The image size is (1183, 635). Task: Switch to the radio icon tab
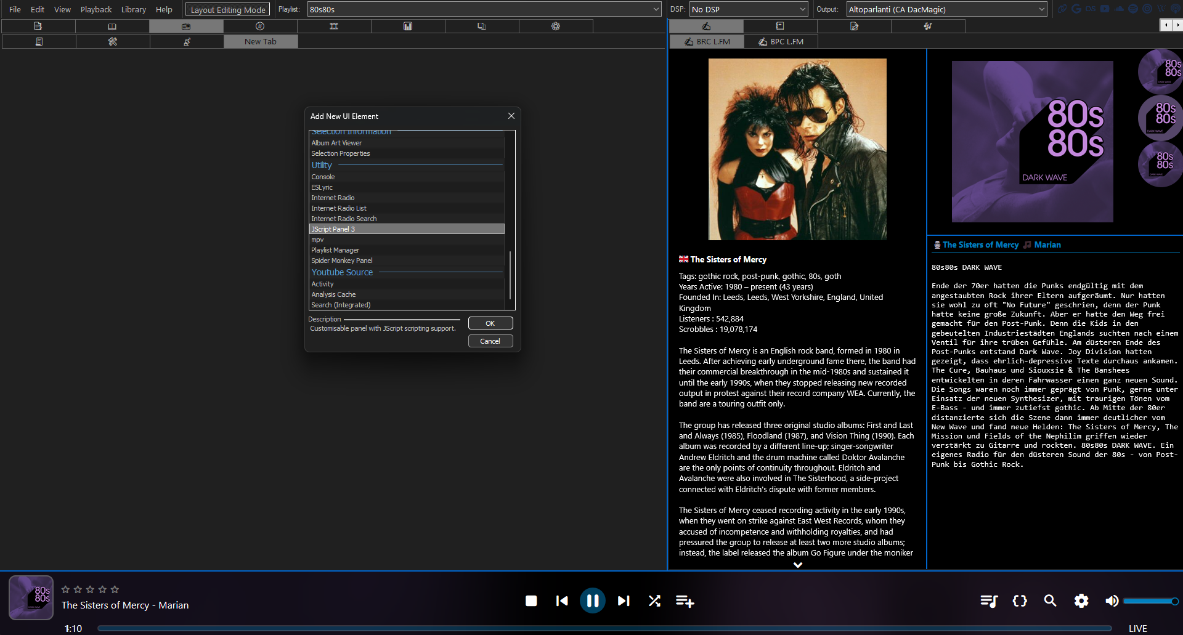tap(186, 26)
